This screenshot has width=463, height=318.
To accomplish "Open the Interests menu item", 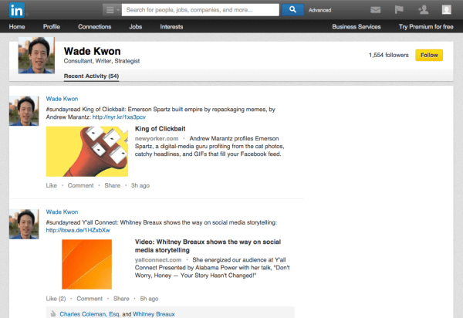I will point(171,26).
